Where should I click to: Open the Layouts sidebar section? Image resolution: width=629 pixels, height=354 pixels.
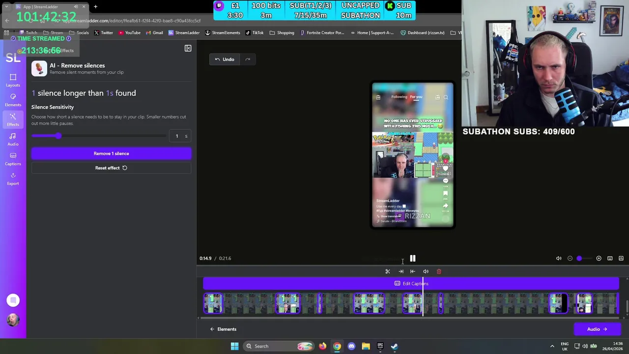point(13,80)
